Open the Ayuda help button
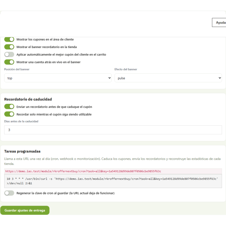Image resolution: width=226 pixels, height=226 pixels. [219, 23]
